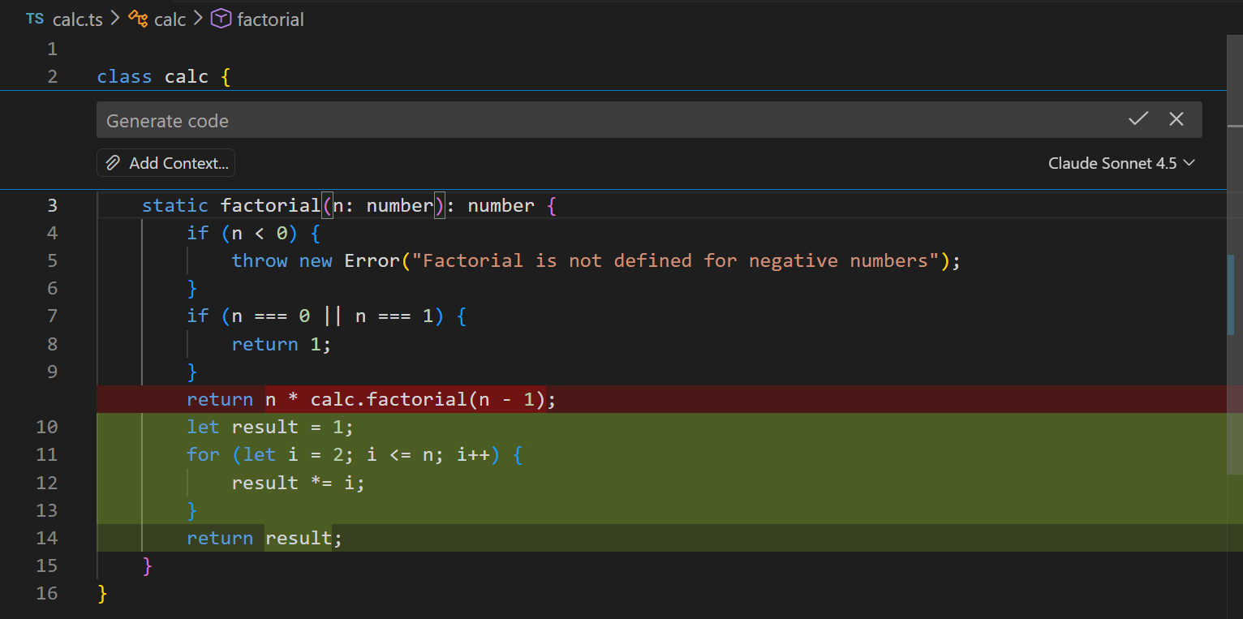Focus the Generate code input field
The image size is (1243, 619).
tap(568, 119)
